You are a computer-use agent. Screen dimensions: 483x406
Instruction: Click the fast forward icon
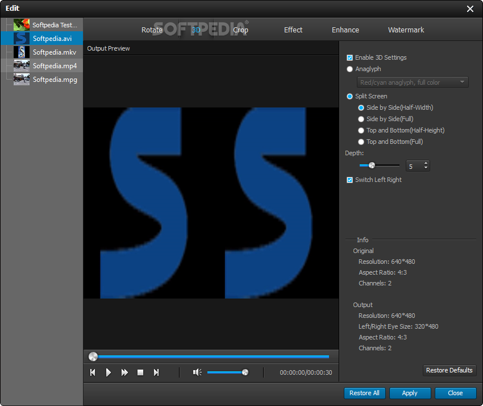124,372
